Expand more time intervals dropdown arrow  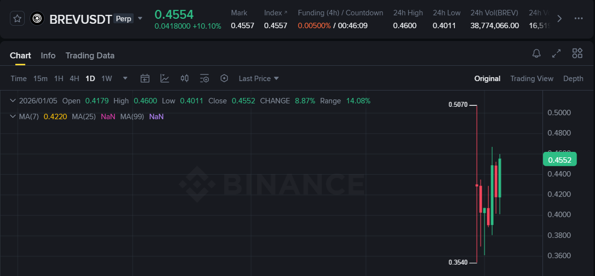click(x=125, y=78)
